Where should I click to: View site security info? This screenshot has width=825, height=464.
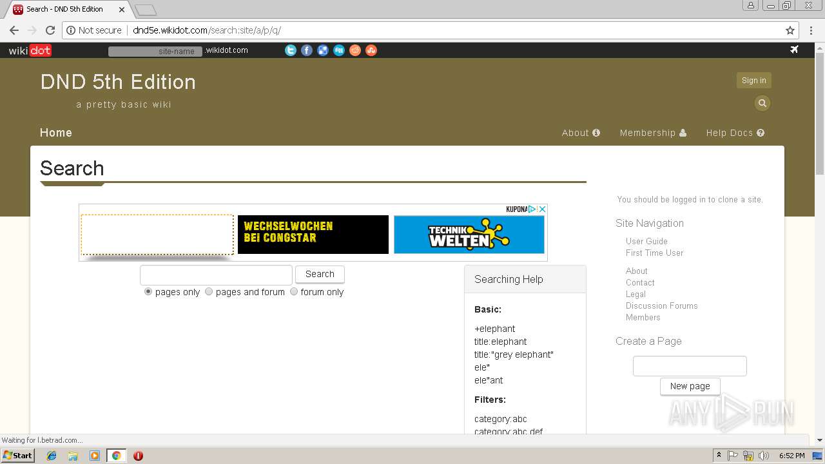[94, 30]
